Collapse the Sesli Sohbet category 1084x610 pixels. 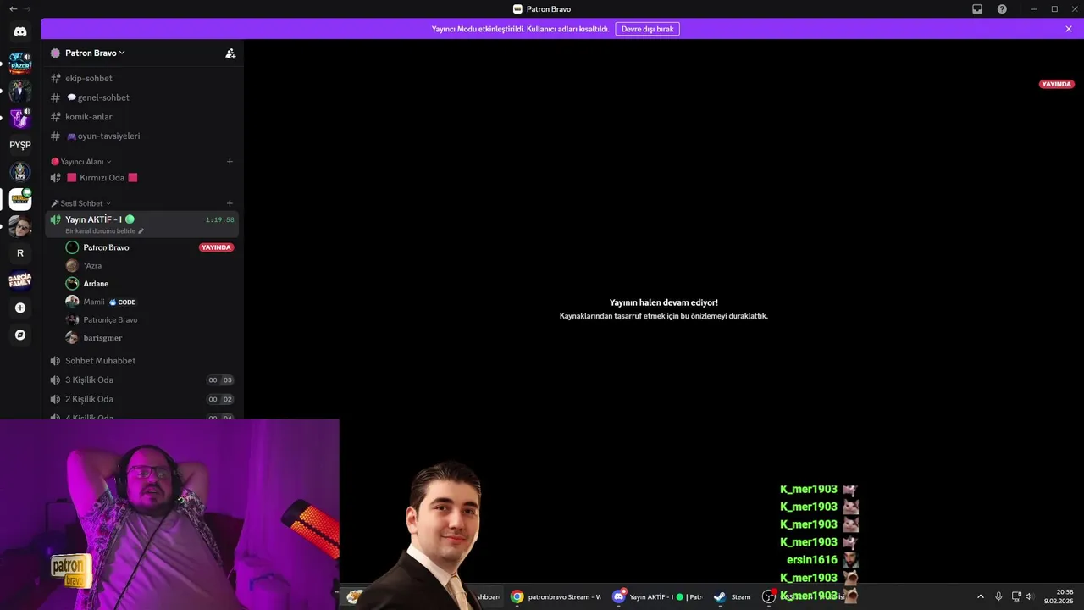point(81,203)
